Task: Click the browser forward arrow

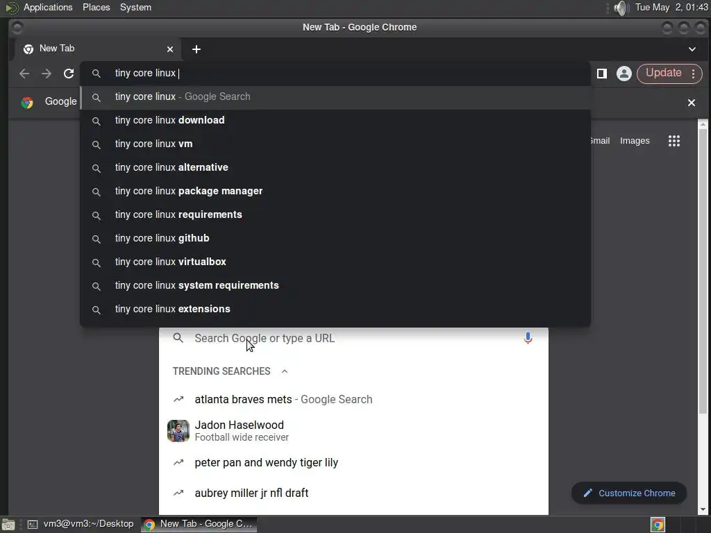Action: (47, 74)
